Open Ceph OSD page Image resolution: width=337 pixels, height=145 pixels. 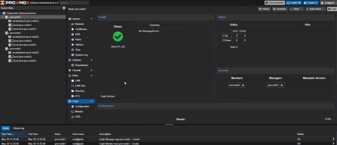tap(78, 117)
